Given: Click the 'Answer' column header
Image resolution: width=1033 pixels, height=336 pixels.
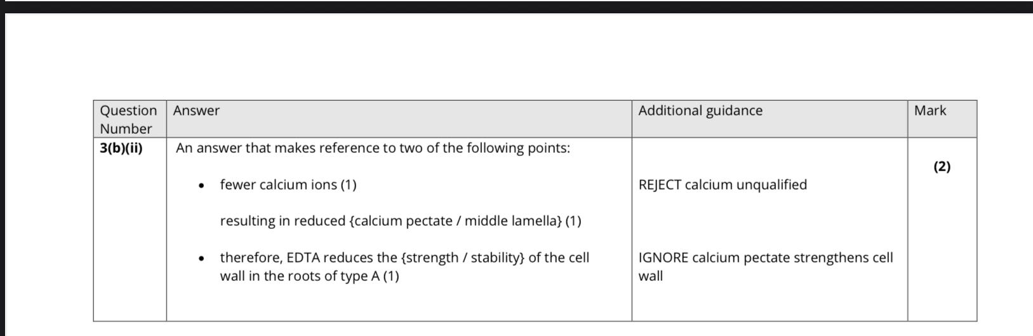Looking at the screenshot, I should [196, 111].
